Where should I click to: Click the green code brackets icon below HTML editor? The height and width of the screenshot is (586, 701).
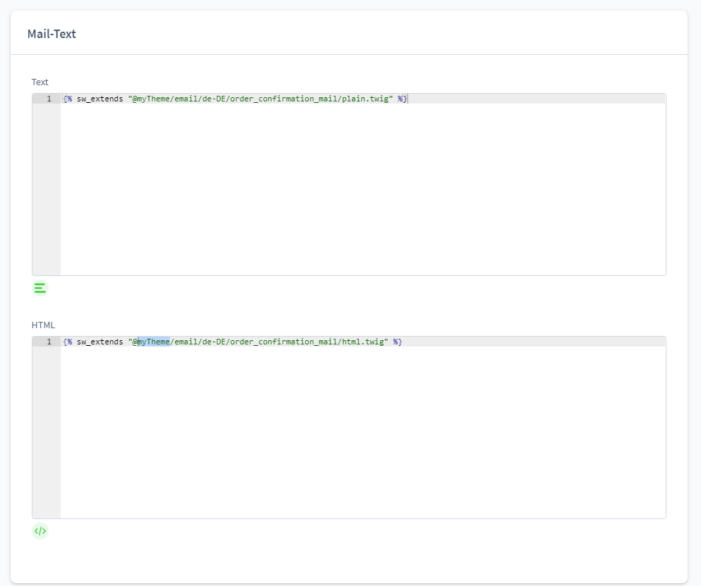40,531
